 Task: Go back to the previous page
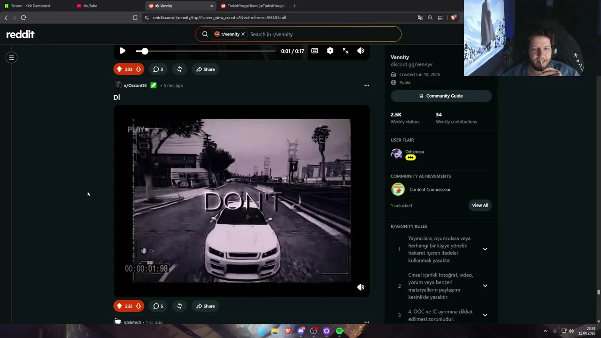(x=6, y=17)
